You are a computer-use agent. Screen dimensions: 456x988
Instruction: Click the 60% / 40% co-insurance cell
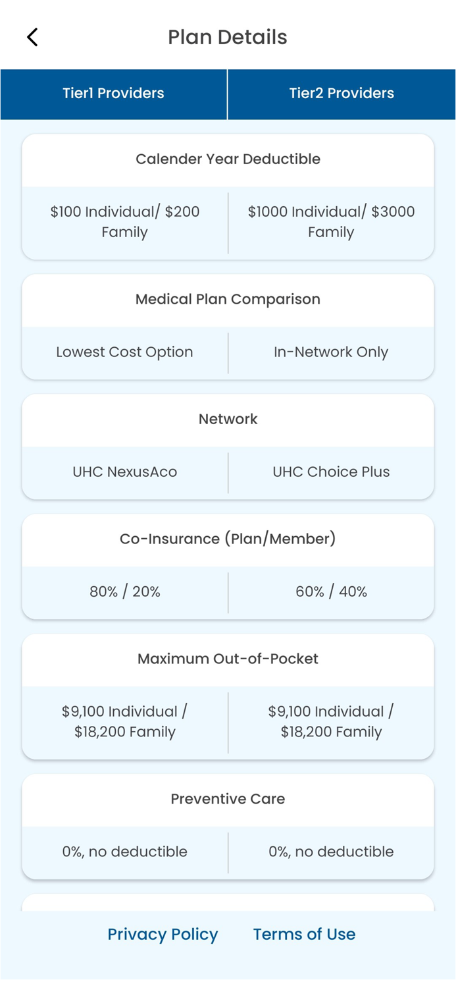pos(331,591)
